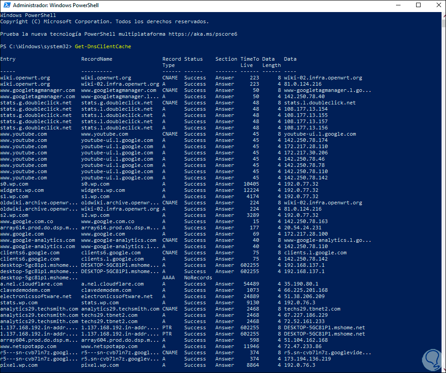Click IP address 72.52.161.233
Image resolution: width=446 pixels, height=373 pixels.
[304, 322]
